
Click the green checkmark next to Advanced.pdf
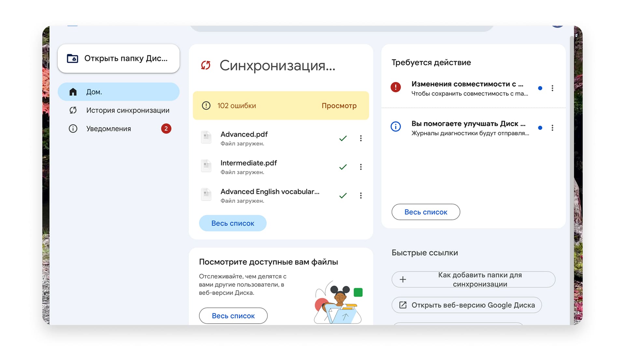tap(343, 138)
